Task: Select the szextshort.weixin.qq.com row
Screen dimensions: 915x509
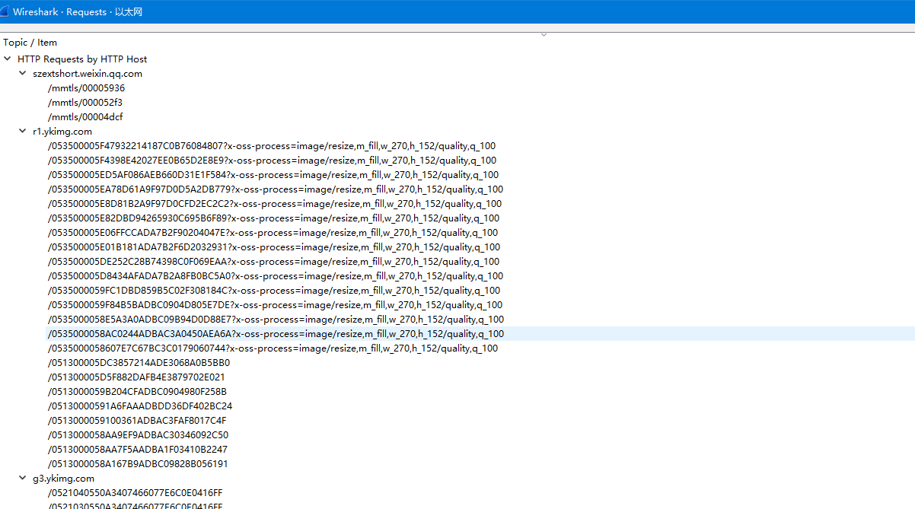Action: 88,74
